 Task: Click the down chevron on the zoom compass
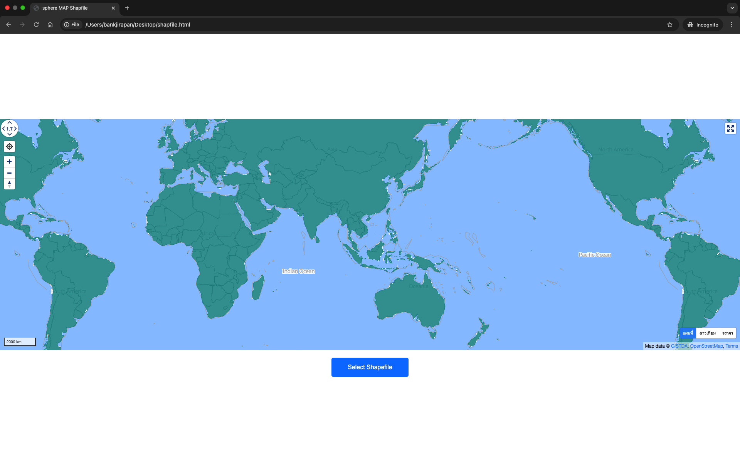pyautogui.click(x=9, y=134)
